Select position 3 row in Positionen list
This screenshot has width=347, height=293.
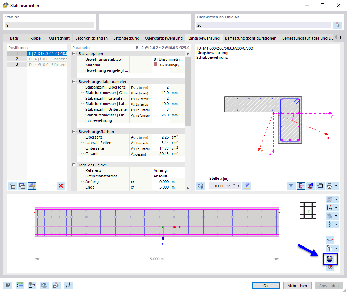point(37,65)
